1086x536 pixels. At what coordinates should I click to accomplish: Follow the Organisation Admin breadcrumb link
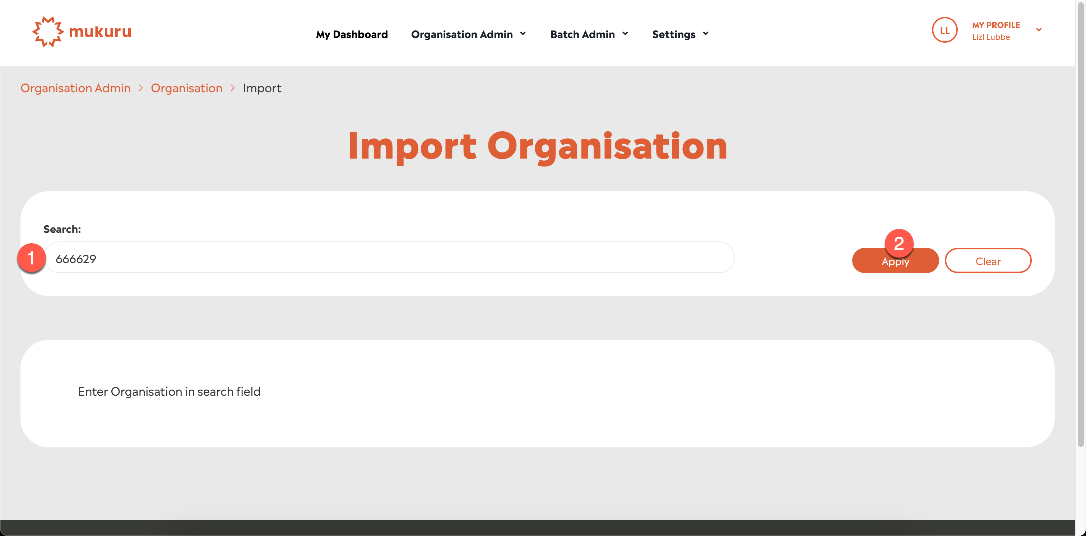75,88
